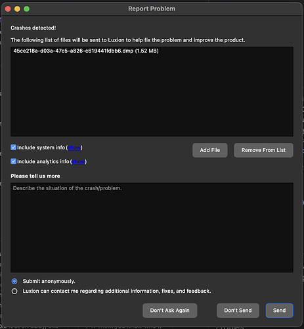Click the Please tell us more heading
The width and height of the screenshot is (304, 329).
pyautogui.click(x=35, y=176)
